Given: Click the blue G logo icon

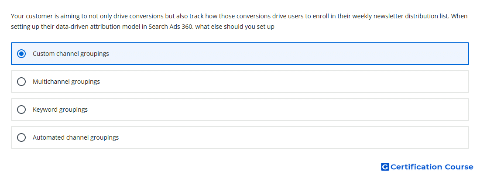Looking at the screenshot, I should click(x=385, y=167).
